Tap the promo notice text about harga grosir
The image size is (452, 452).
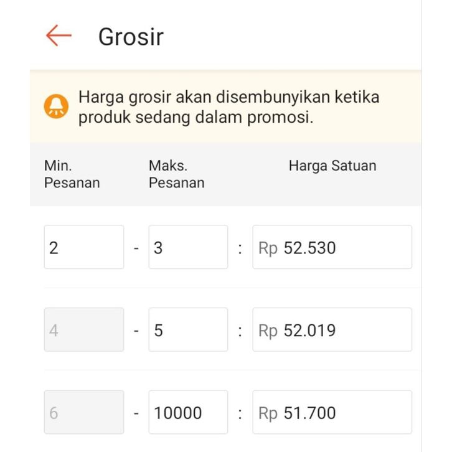click(x=228, y=107)
